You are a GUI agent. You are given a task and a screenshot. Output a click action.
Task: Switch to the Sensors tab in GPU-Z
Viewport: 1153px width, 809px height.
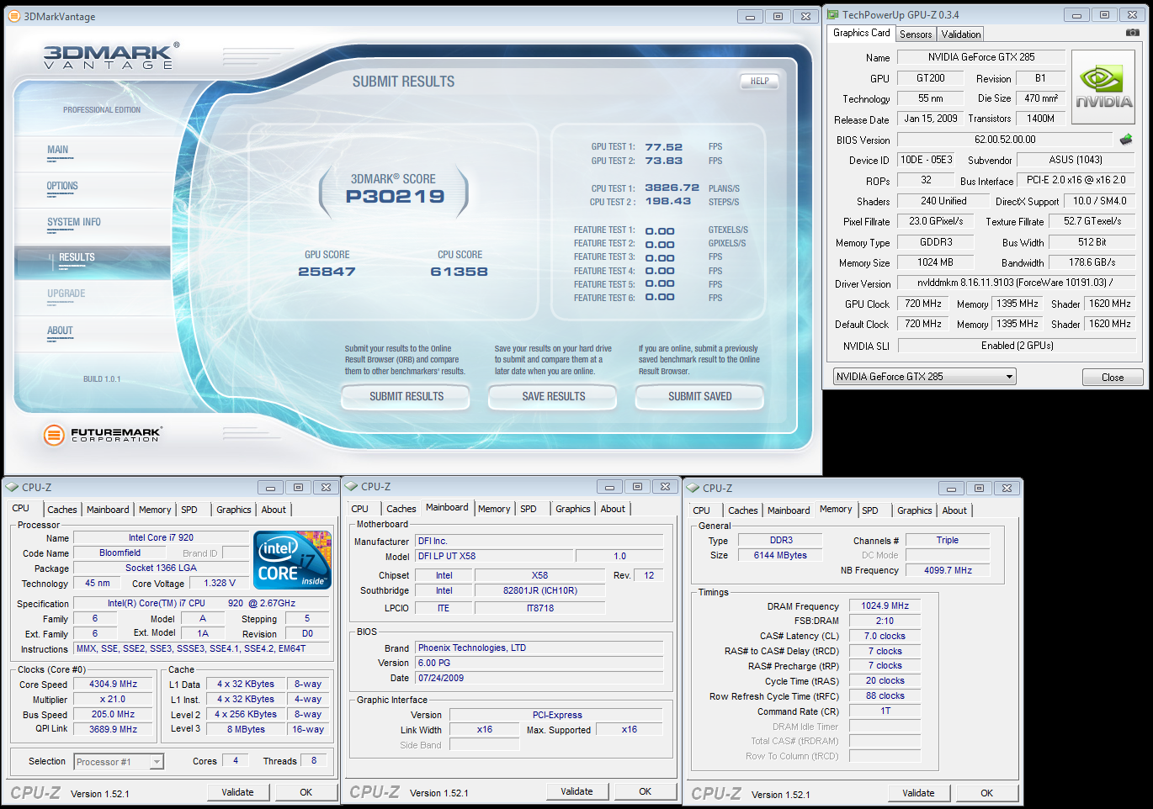[x=915, y=34]
